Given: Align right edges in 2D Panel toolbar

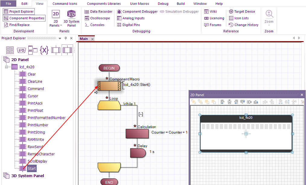Looking at the screenshot, I should click(x=236, y=102).
